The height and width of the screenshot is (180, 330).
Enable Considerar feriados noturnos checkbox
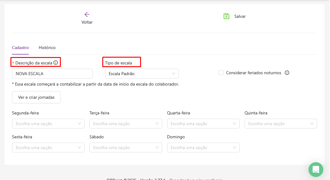(221, 73)
